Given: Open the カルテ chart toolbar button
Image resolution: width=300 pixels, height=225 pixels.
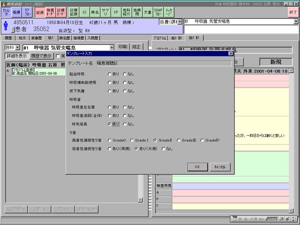Looking at the screenshot, I should 6,12.
